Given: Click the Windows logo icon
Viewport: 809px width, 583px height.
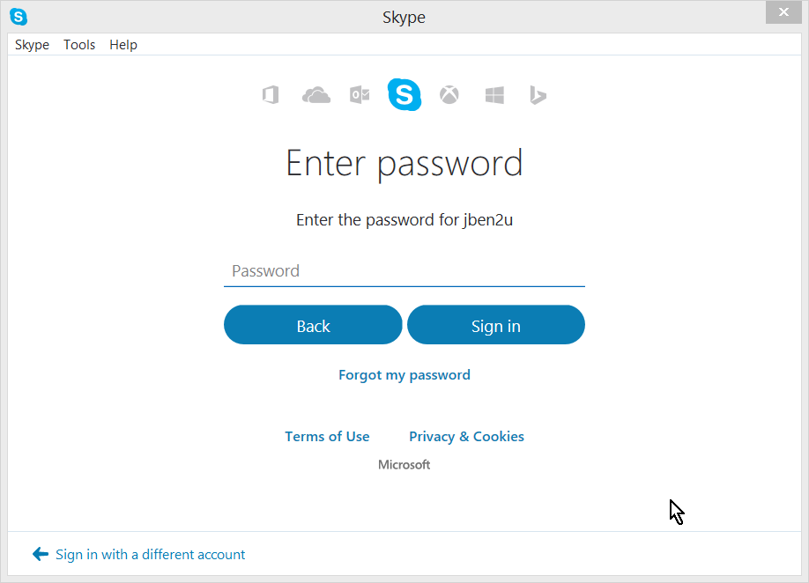Looking at the screenshot, I should [x=494, y=95].
